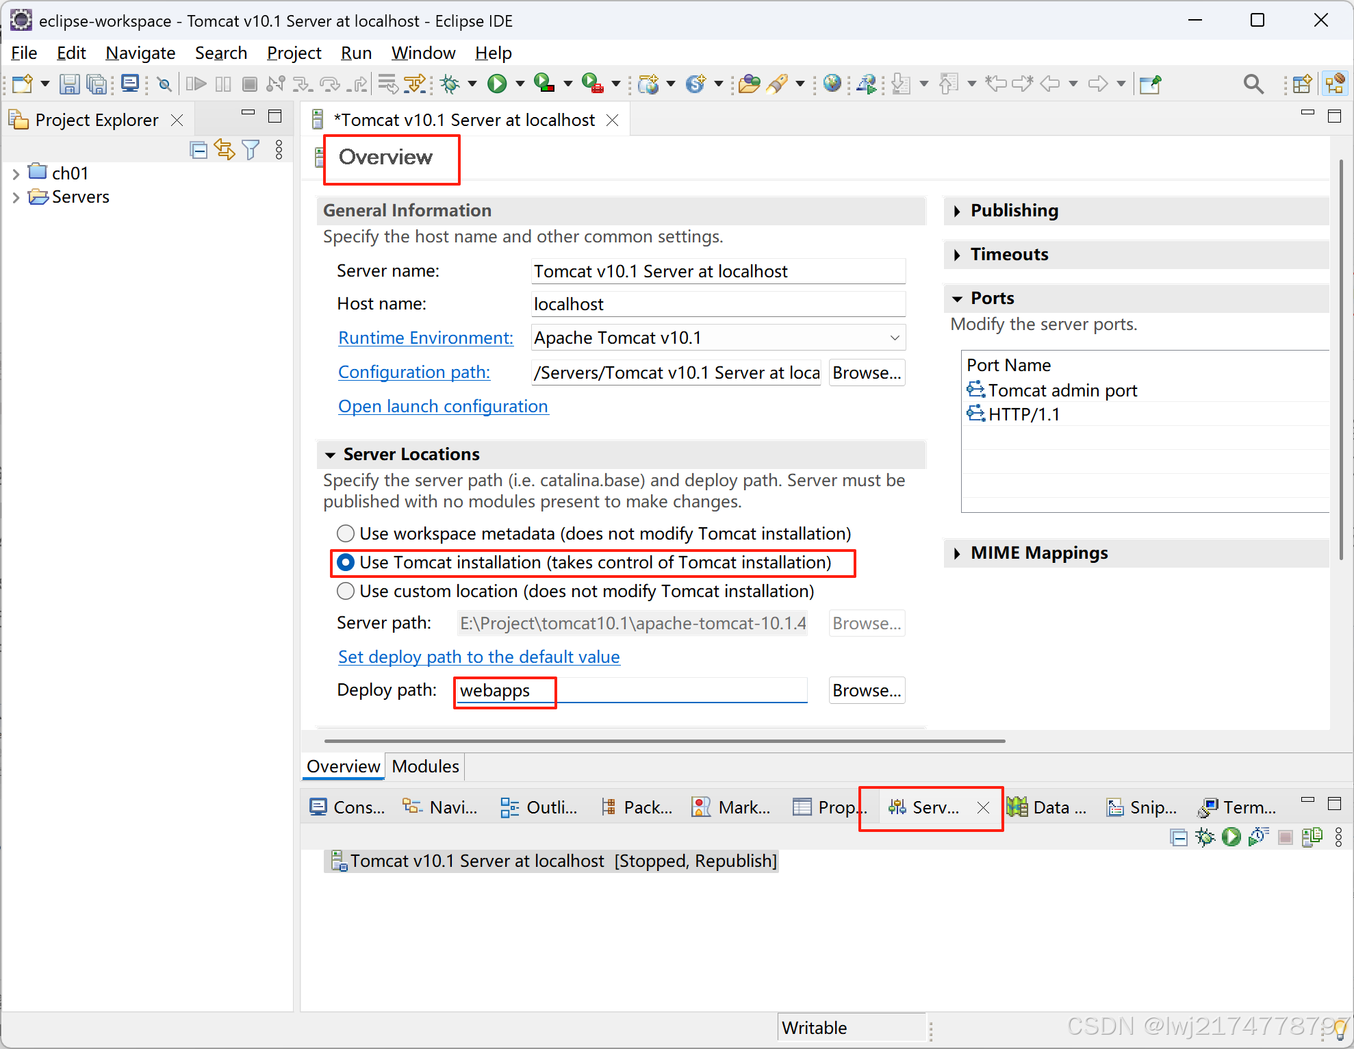Click the Open Perspective icon
Viewport: 1354px width, 1049px height.
click(x=1302, y=84)
